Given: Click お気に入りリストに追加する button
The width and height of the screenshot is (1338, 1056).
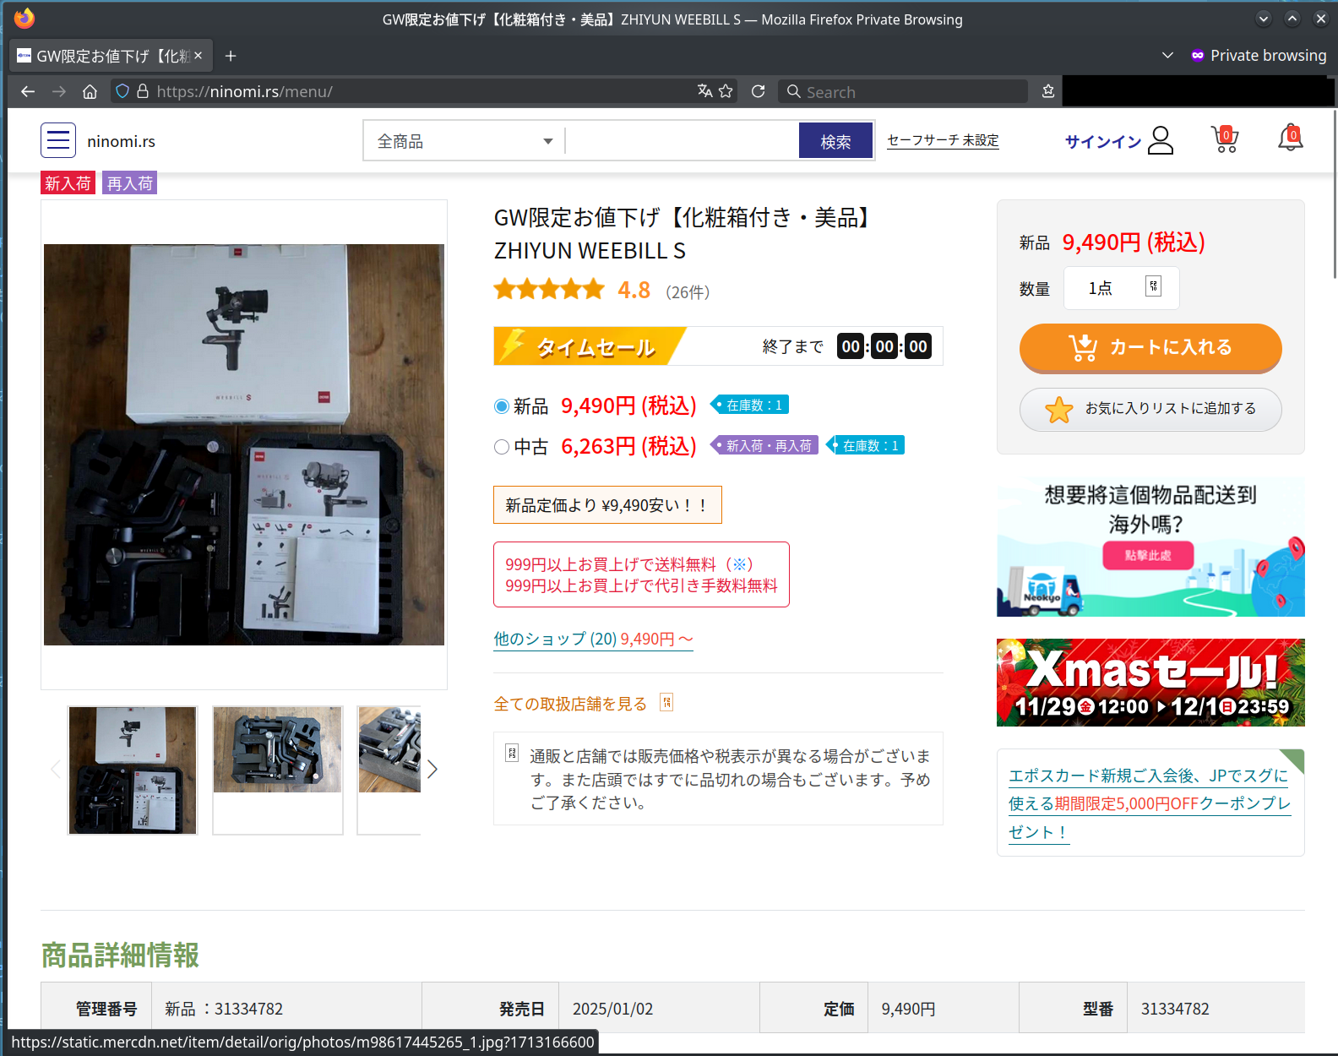Looking at the screenshot, I should pyautogui.click(x=1150, y=409).
